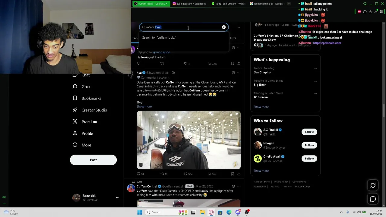
Task: Open Grok action on hyz post
Action: click(233, 73)
